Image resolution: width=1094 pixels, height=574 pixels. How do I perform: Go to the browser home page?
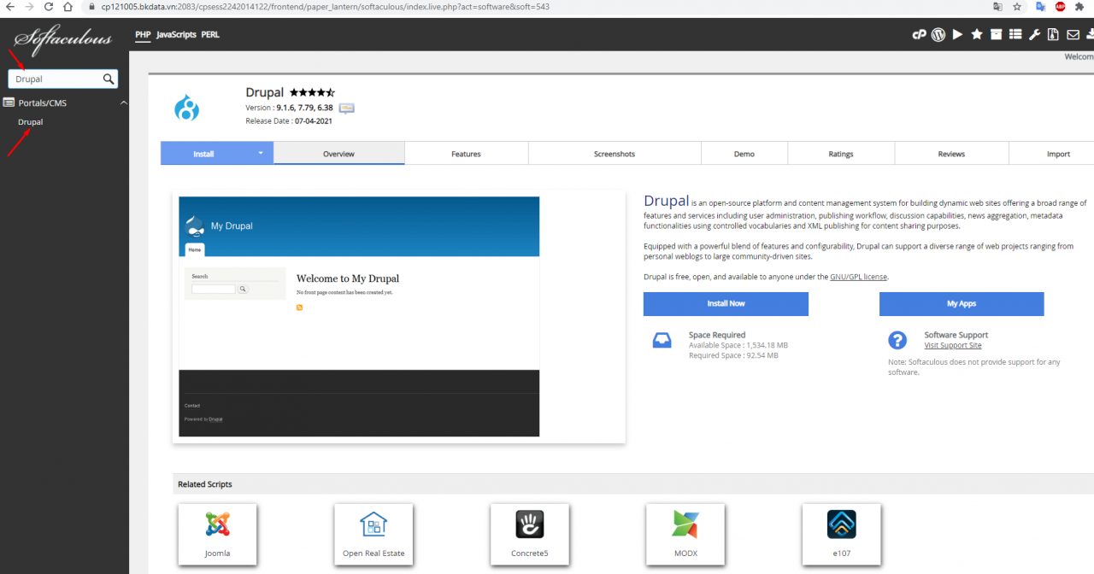click(68, 6)
